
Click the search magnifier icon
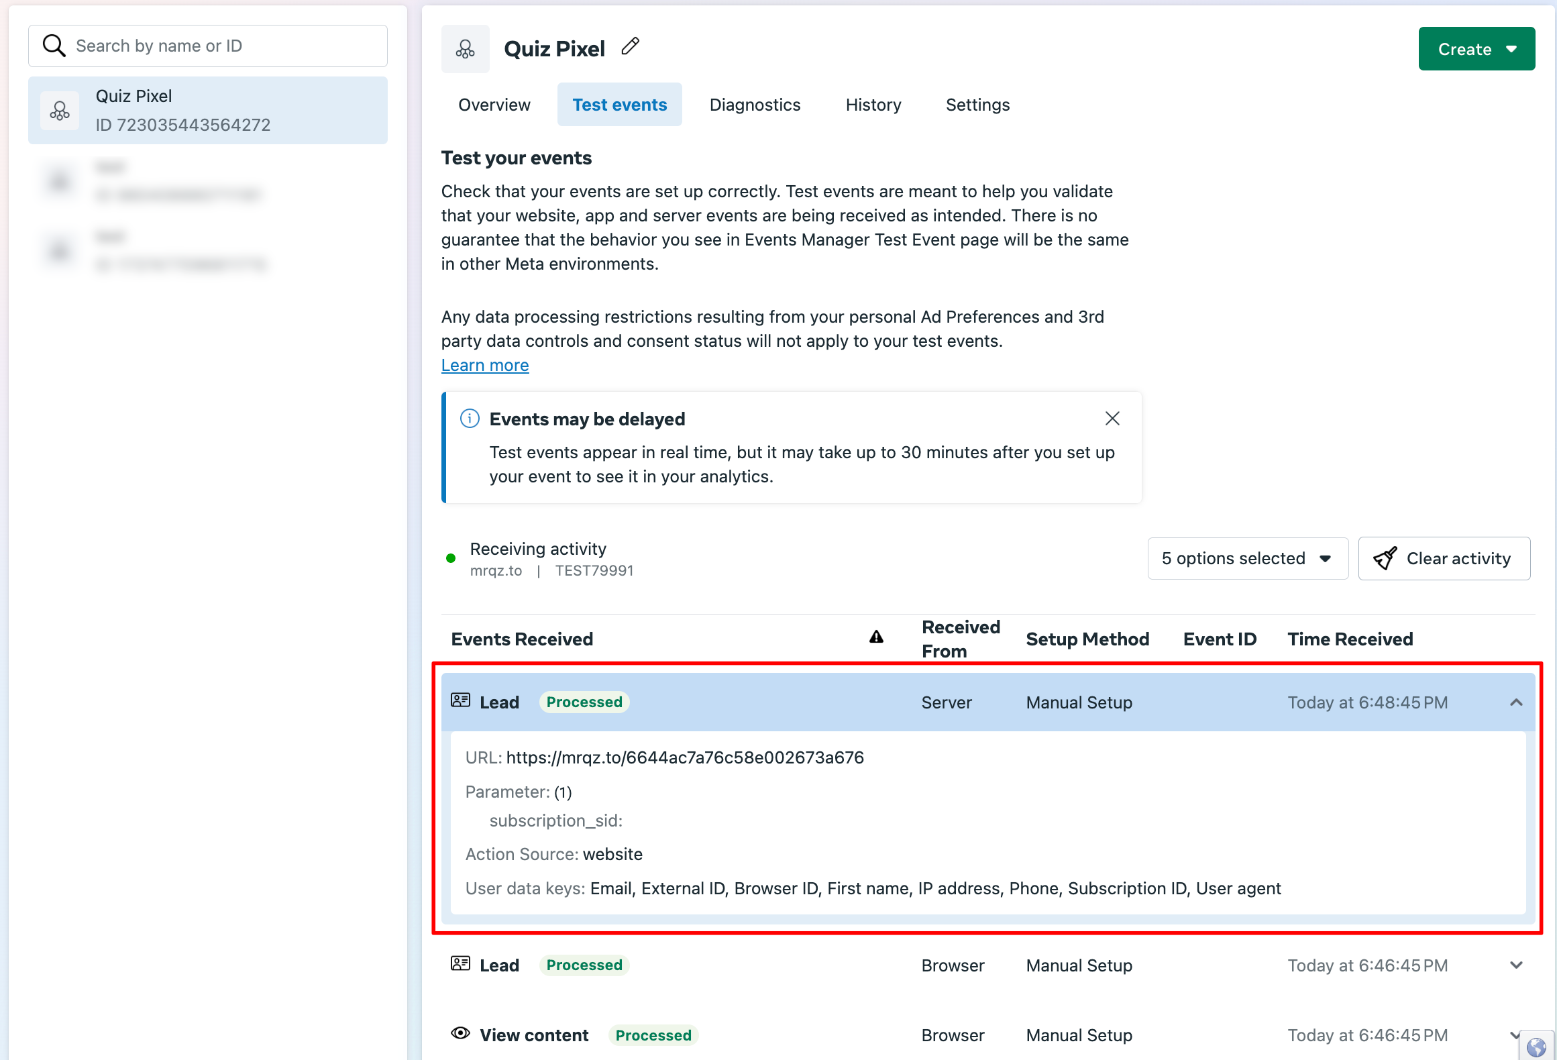[x=54, y=46]
